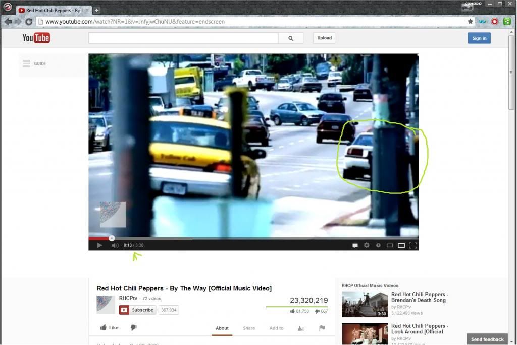Click RHCP Official Music Videos heading
This screenshot has height=345, width=517.
point(370,286)
